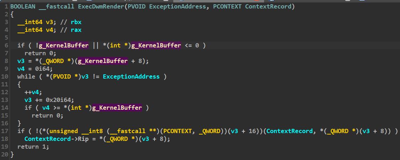Viewport: 400px width, 160px height.
Task: Click the rbx register comment
Action: (76, 22)
